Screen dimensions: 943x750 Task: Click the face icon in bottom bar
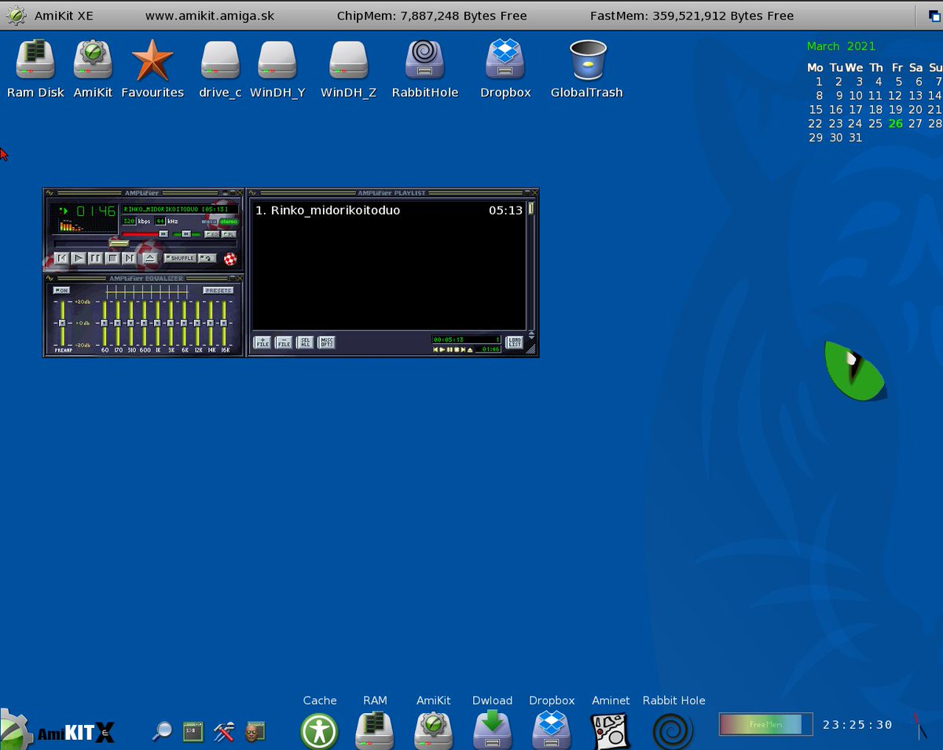(x=255, y=732)
